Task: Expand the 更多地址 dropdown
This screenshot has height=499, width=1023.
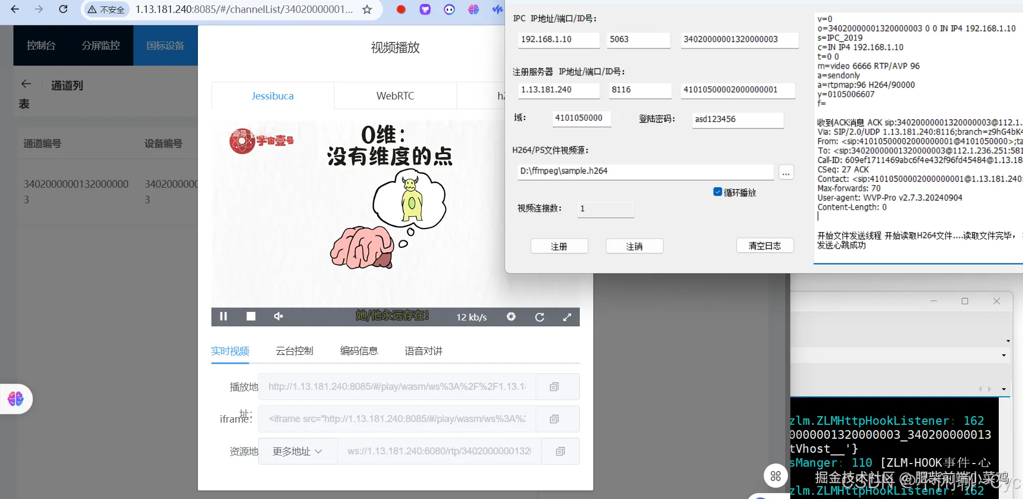Action: click(297, 451)
